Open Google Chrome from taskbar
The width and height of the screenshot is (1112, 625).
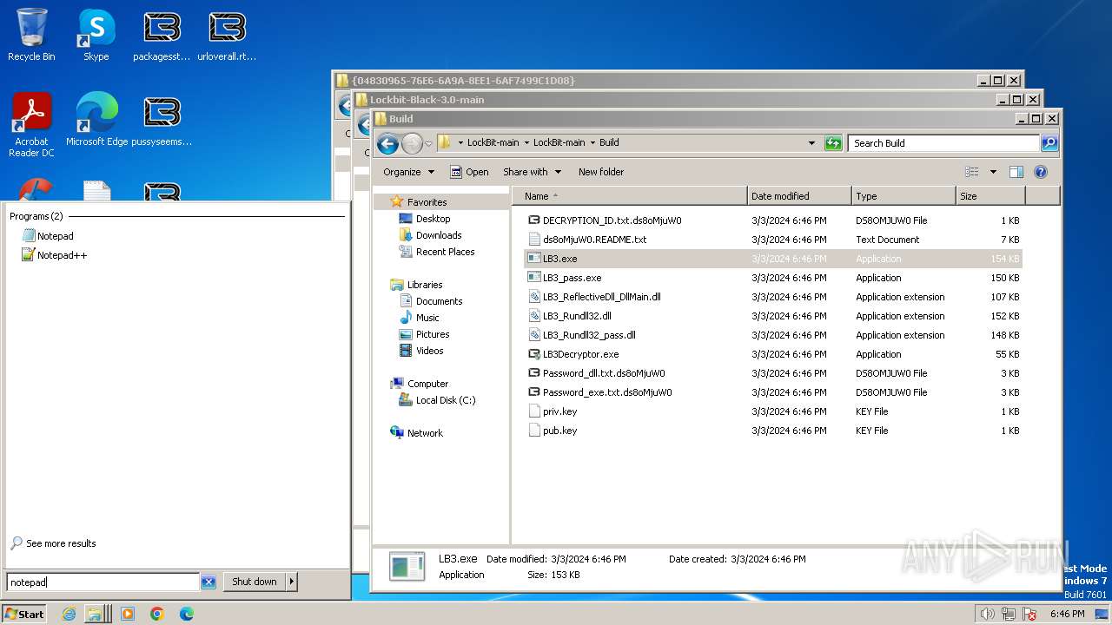point(157,614)
